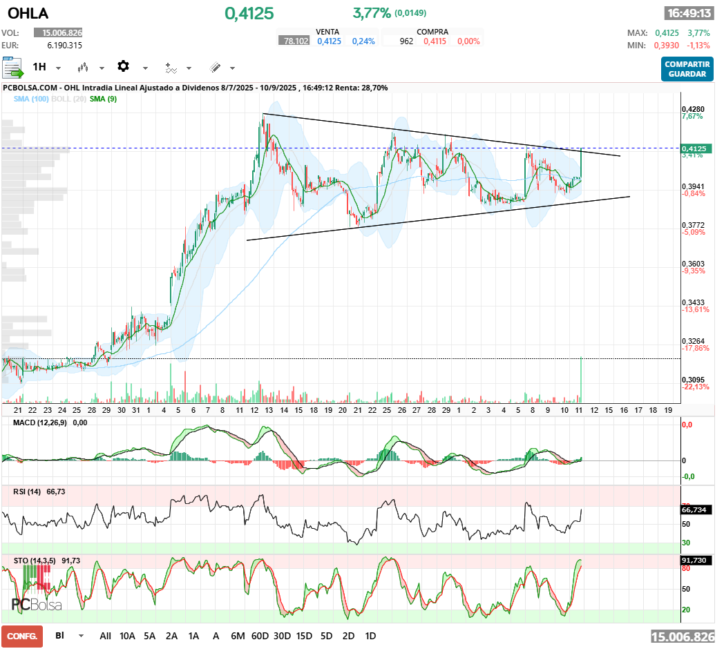This screenshot has height=651, width=724.
Task: Click the current price tag 0,4125 on axis
Action: point(696,148)
